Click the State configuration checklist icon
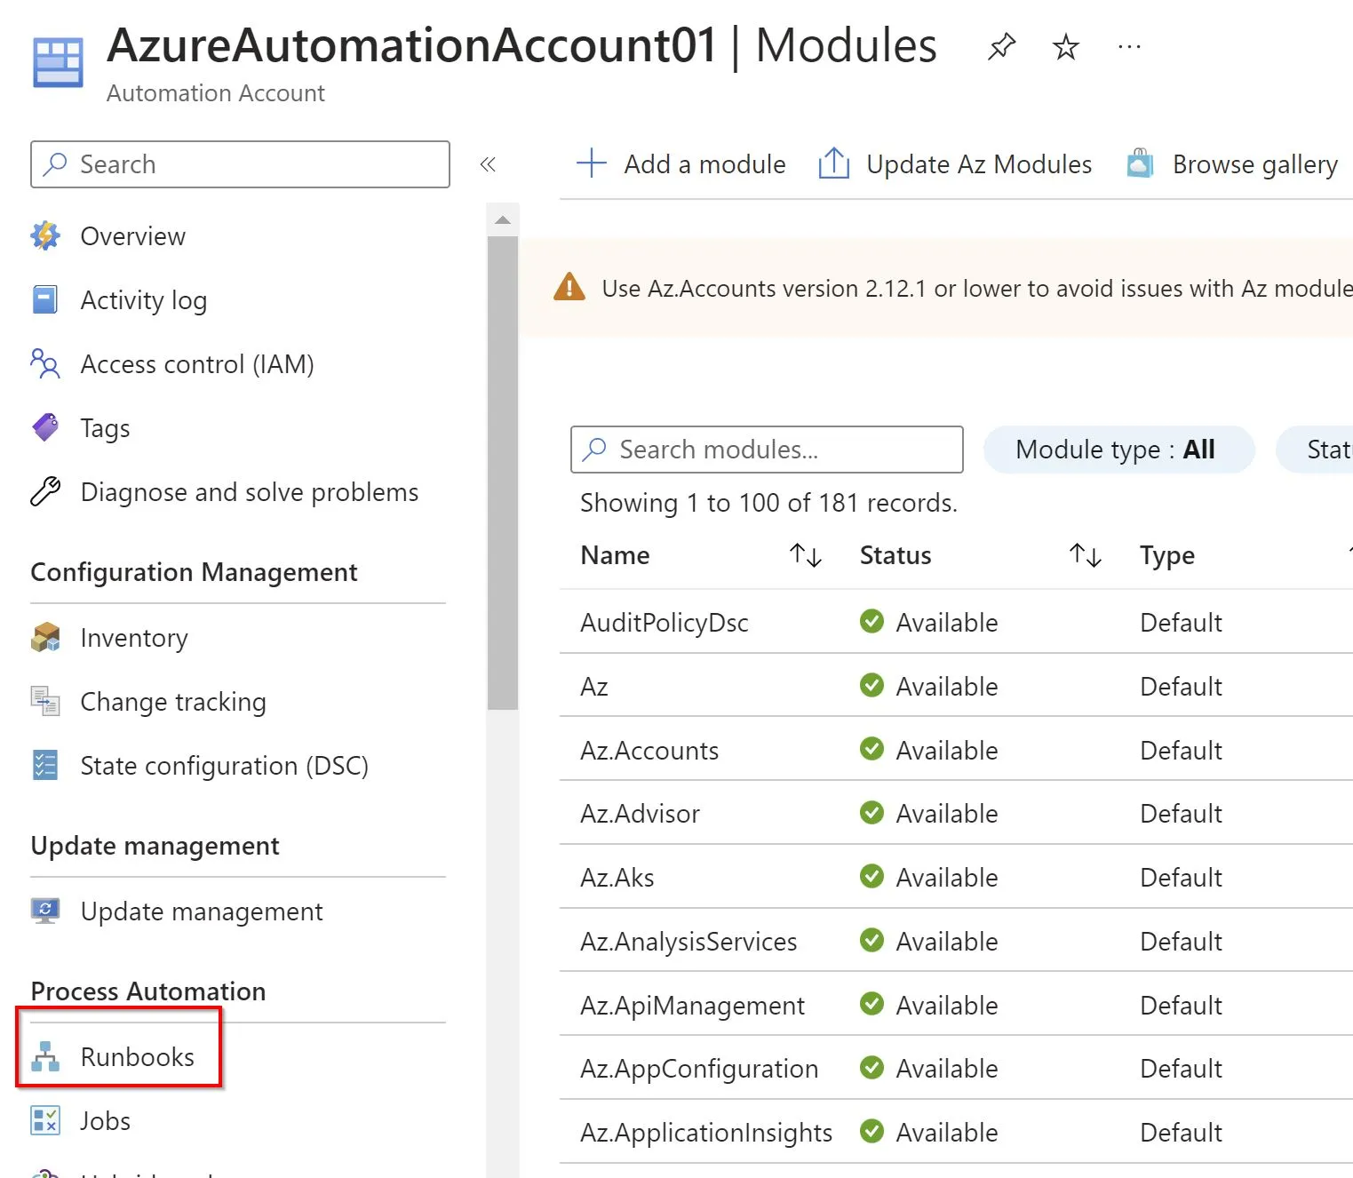Image resolution: width=1353 pixels, height=1178 pixels. coord(45,765)
